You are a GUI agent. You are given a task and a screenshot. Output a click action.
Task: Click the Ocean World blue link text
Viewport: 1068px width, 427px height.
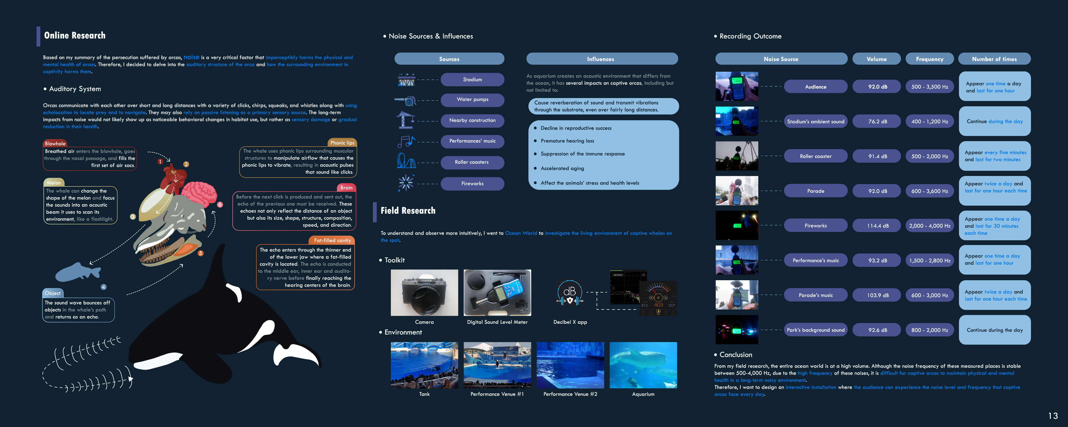[521, 233]
